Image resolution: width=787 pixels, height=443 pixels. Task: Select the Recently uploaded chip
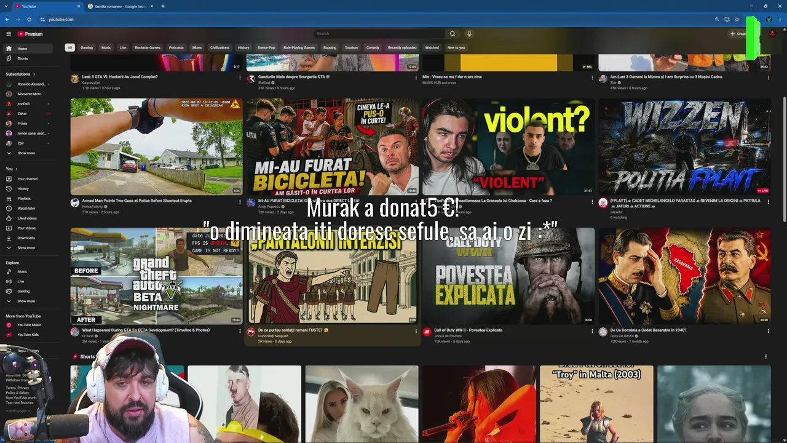point(402,47)
